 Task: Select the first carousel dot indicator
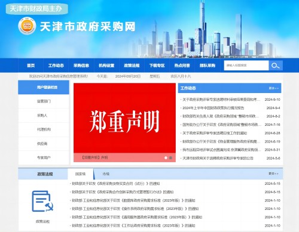(x=166, y=157)
